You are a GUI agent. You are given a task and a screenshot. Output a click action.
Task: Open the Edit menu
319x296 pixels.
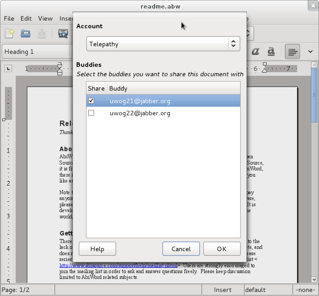click(x=26, y=18)
